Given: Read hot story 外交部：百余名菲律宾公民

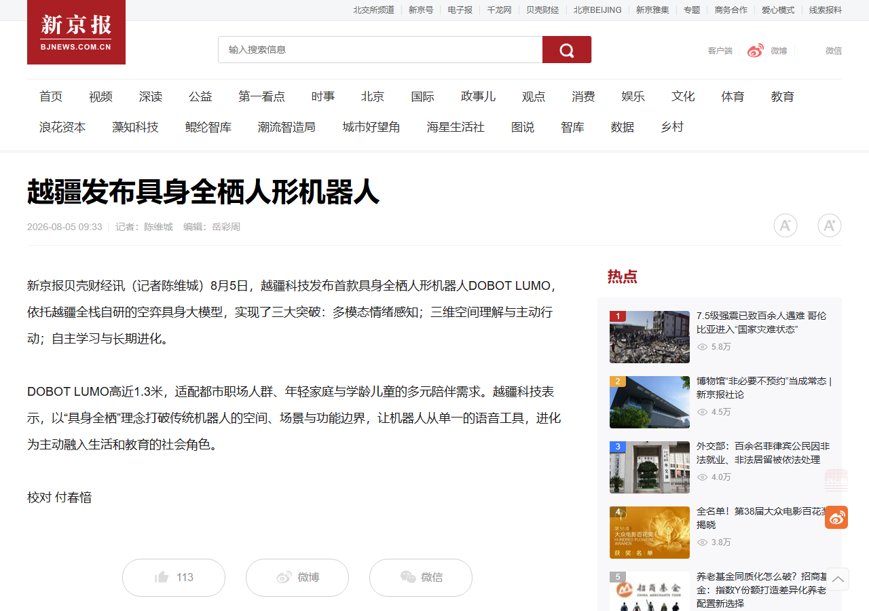Looking at the screenshot, I should click(763, 453).
